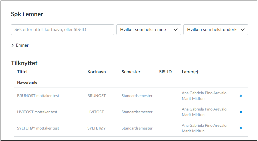Click Standardsemester in the HVITOST row

click(137, 112)
